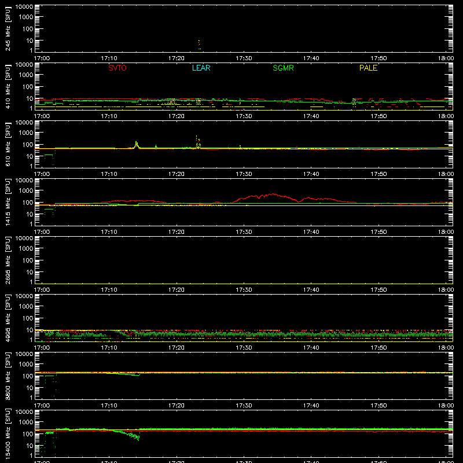Click the 15400 MHz [SFU] axis title
The image size is (463, 463).
click(8, 433)
